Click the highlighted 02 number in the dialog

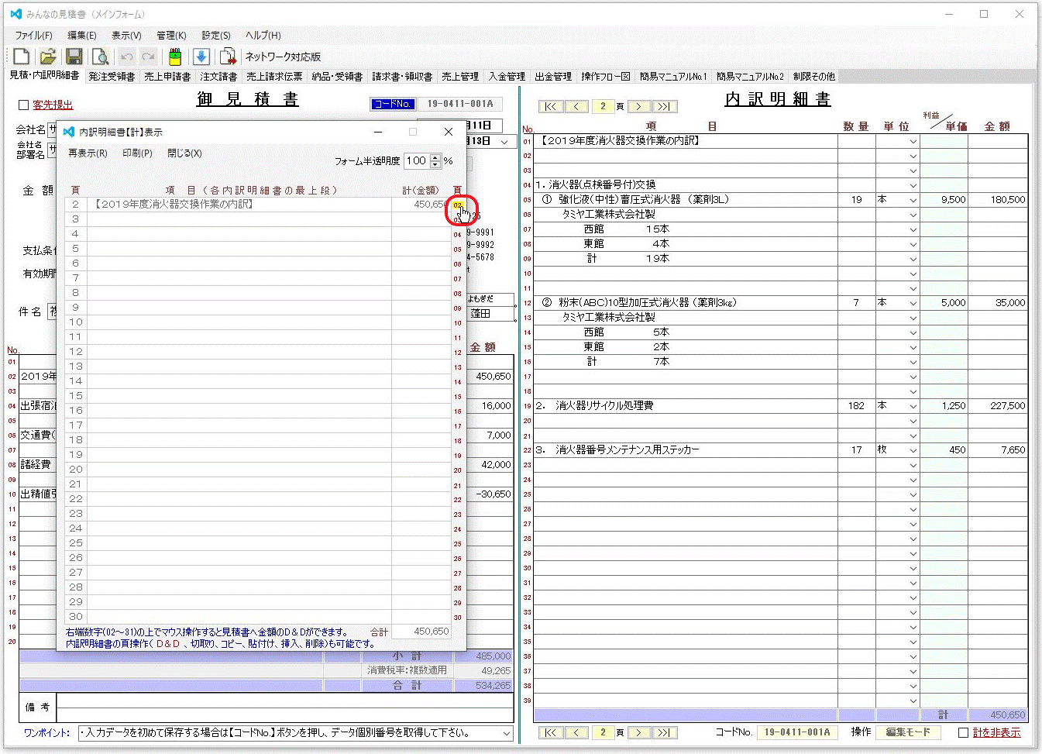458,205
